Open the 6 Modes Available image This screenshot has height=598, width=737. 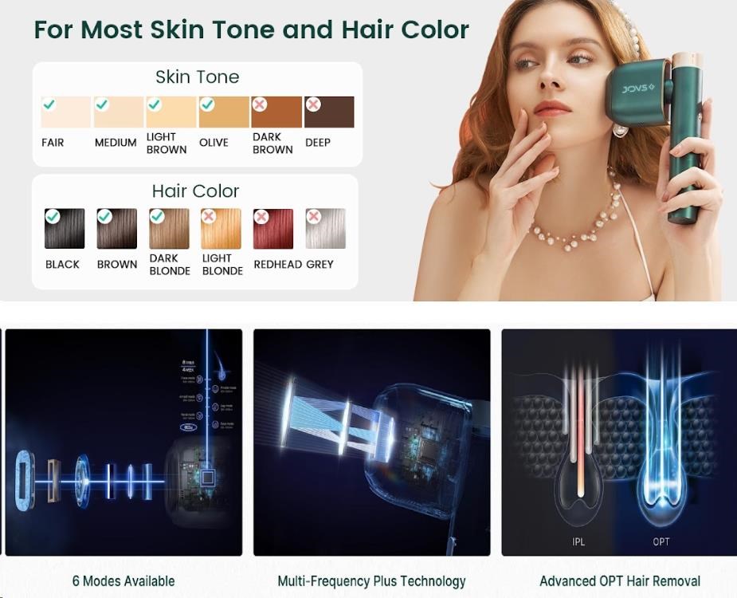pyautogui.click(x=123, y=443)
